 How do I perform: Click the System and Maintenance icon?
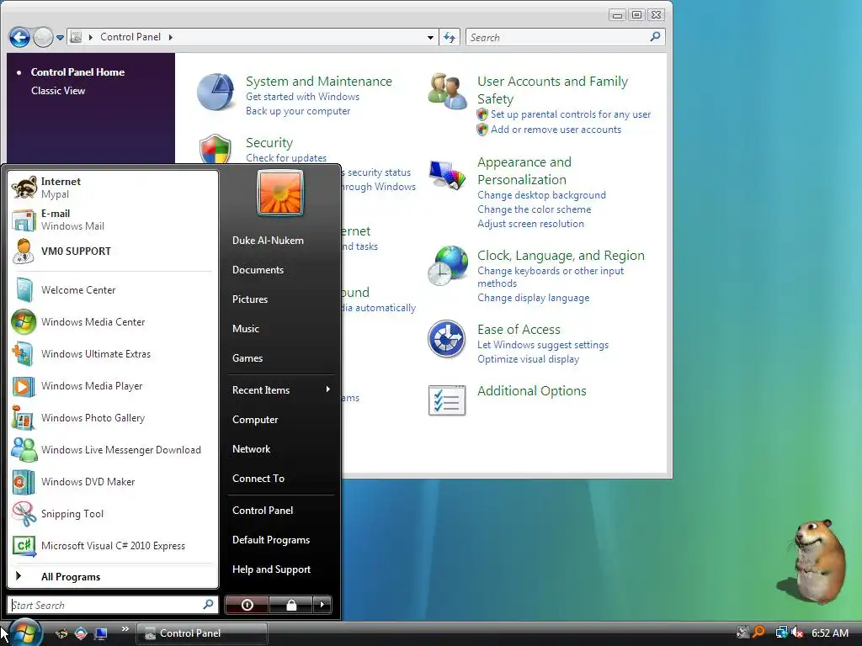[216, 93]
